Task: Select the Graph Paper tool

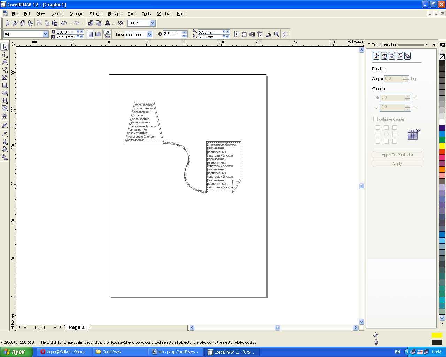Action: (5, 101)
